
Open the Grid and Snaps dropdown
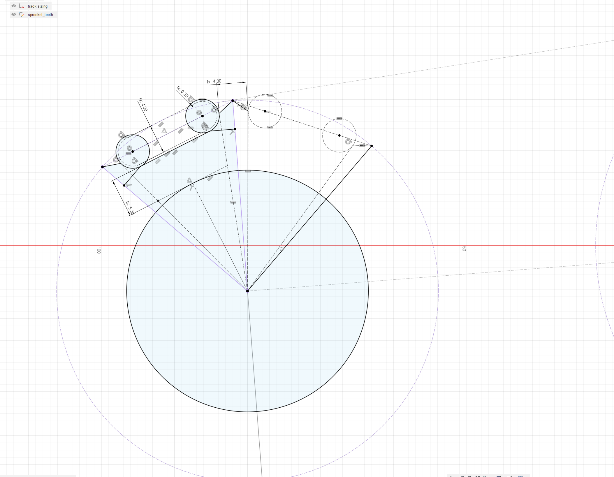point(510,476)
